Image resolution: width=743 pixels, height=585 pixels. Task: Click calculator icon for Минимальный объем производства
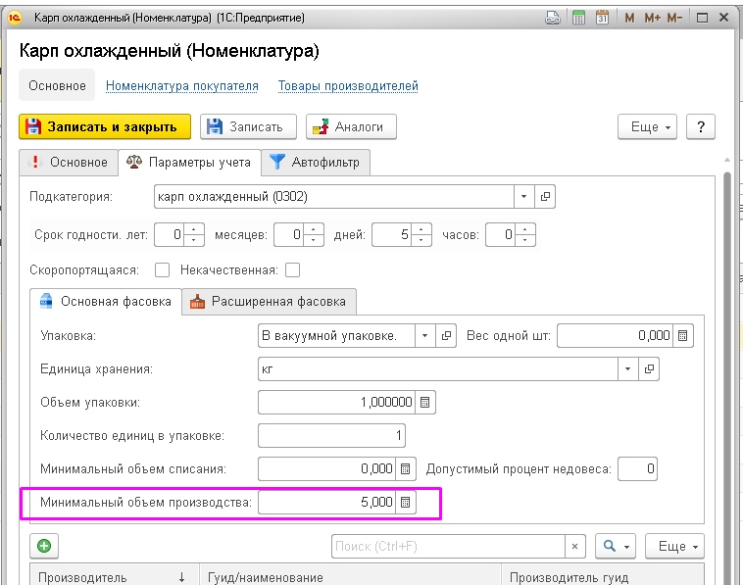pos(406,502)
